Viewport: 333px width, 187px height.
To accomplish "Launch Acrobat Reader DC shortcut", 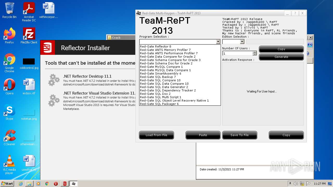I will [x=29, y=12].
